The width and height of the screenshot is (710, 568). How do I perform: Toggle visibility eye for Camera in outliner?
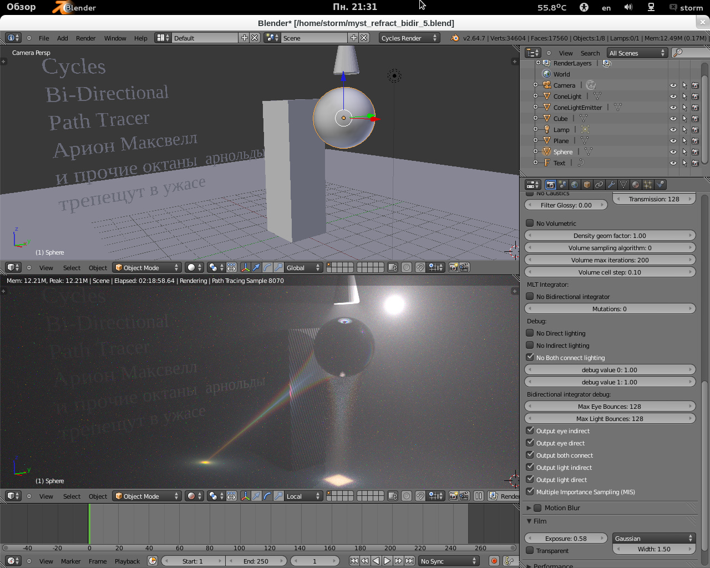(x=673, y=85)
